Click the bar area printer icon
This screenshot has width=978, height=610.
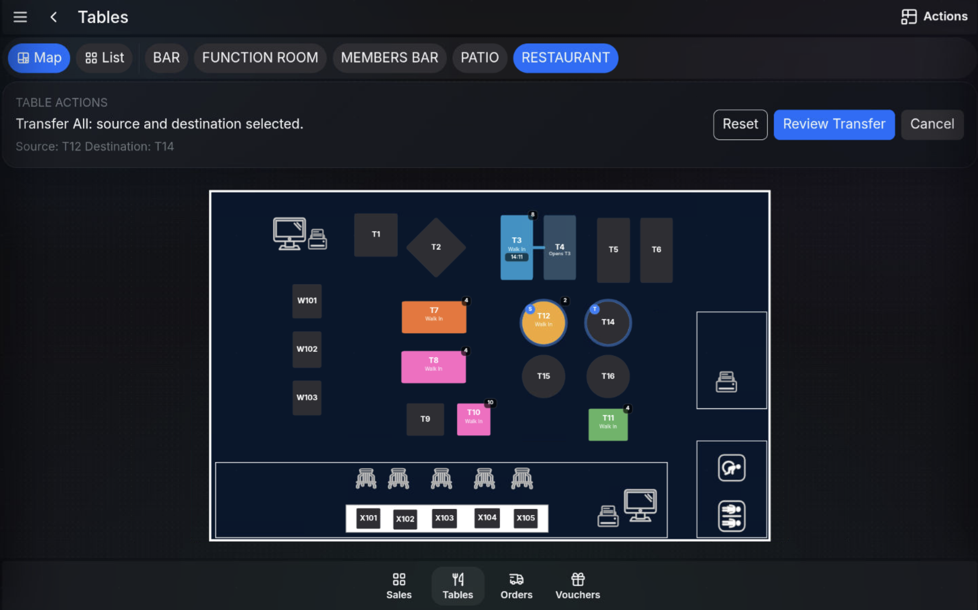[608, 516]
